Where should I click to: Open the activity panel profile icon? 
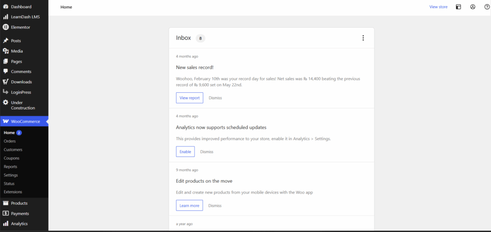473,7
